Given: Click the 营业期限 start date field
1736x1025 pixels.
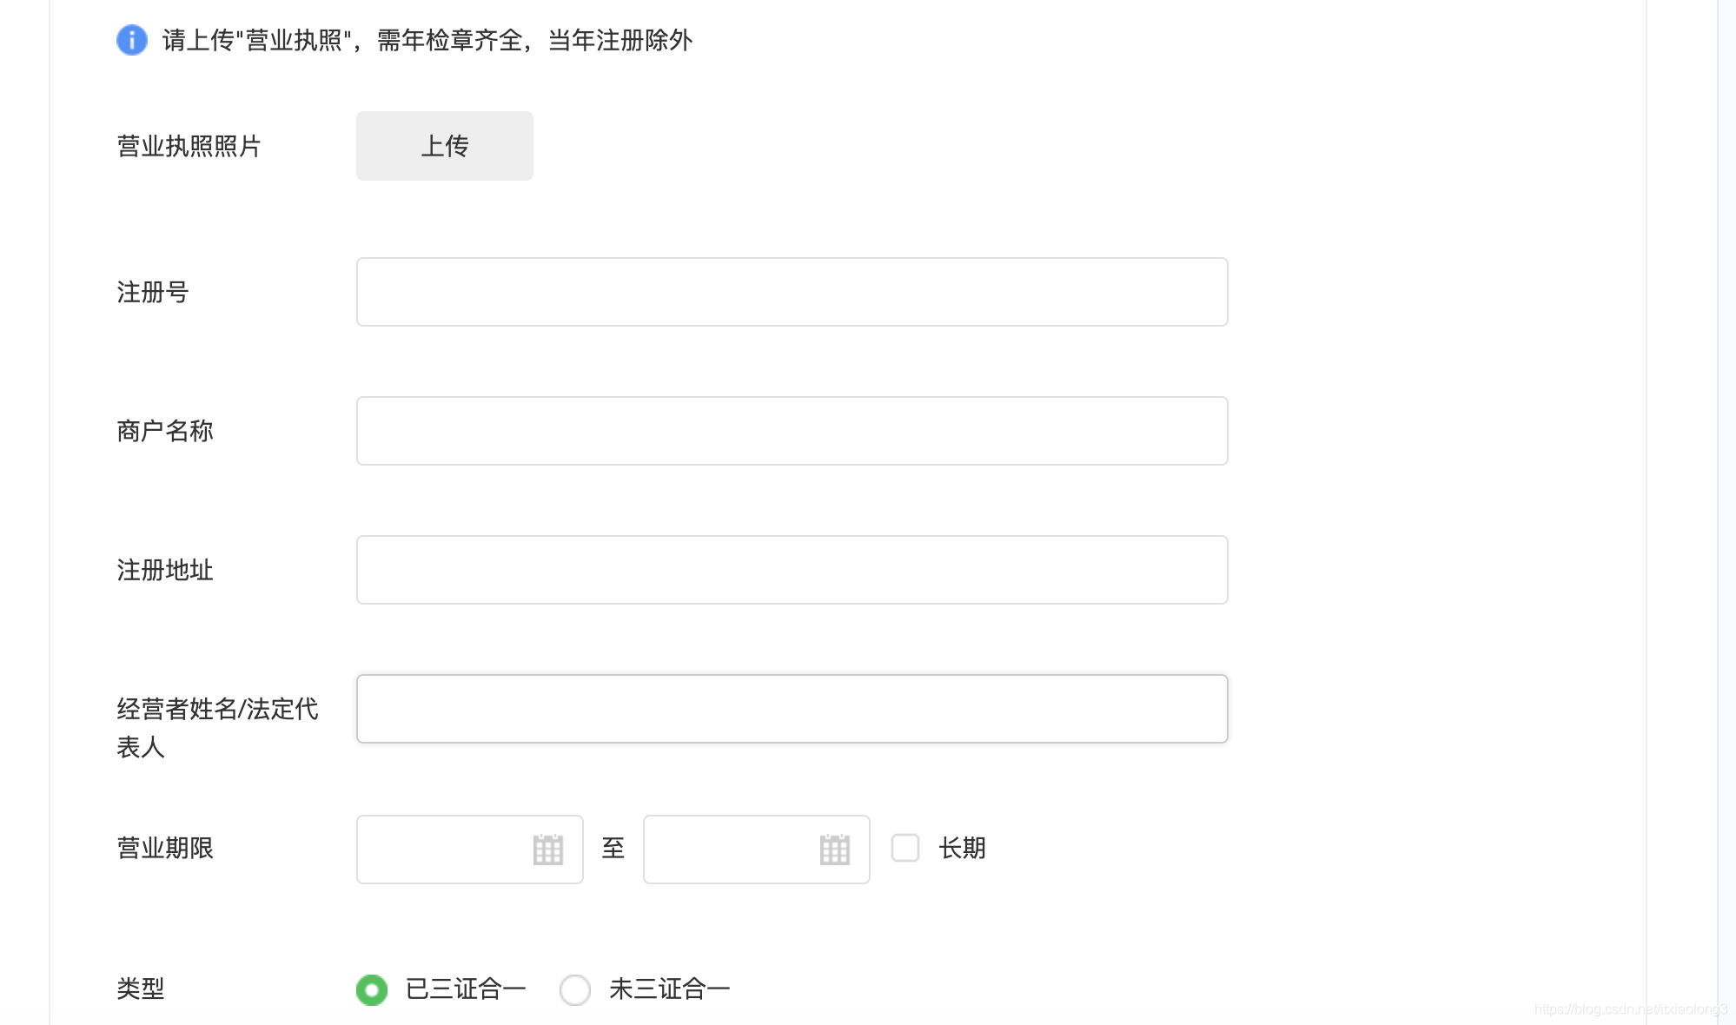Looking at the screenshot, I should click(x=470, y=850).
